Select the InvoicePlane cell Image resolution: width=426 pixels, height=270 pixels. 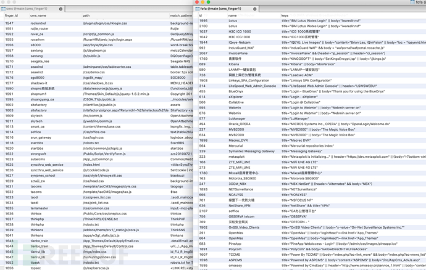point(238,53)
